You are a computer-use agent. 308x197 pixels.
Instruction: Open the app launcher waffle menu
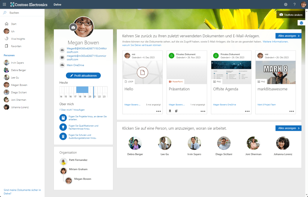[4, 5]
